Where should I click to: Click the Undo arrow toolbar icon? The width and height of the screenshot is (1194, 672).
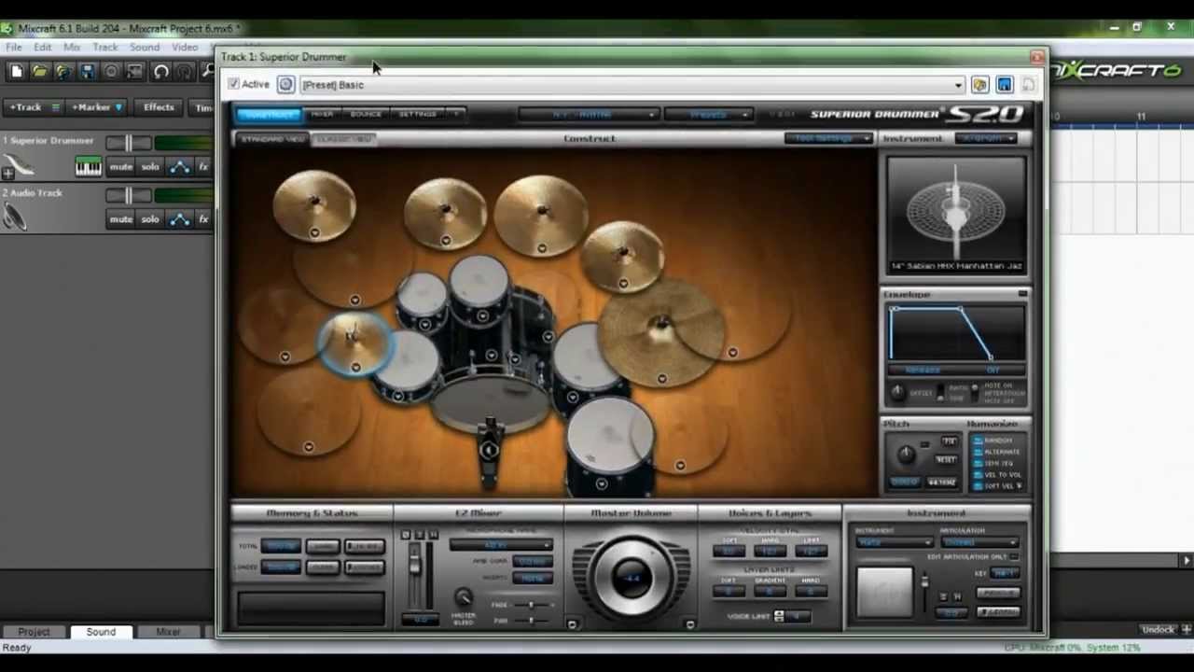[160, 71]
